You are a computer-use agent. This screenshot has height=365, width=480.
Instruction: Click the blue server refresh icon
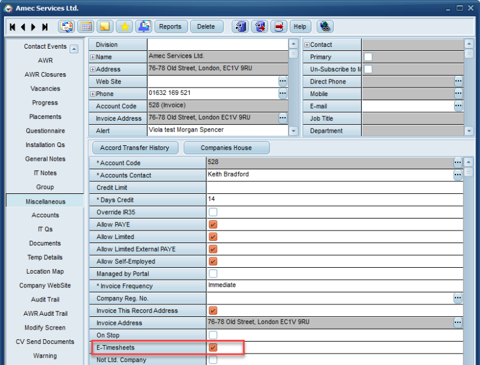click(241, 26)
